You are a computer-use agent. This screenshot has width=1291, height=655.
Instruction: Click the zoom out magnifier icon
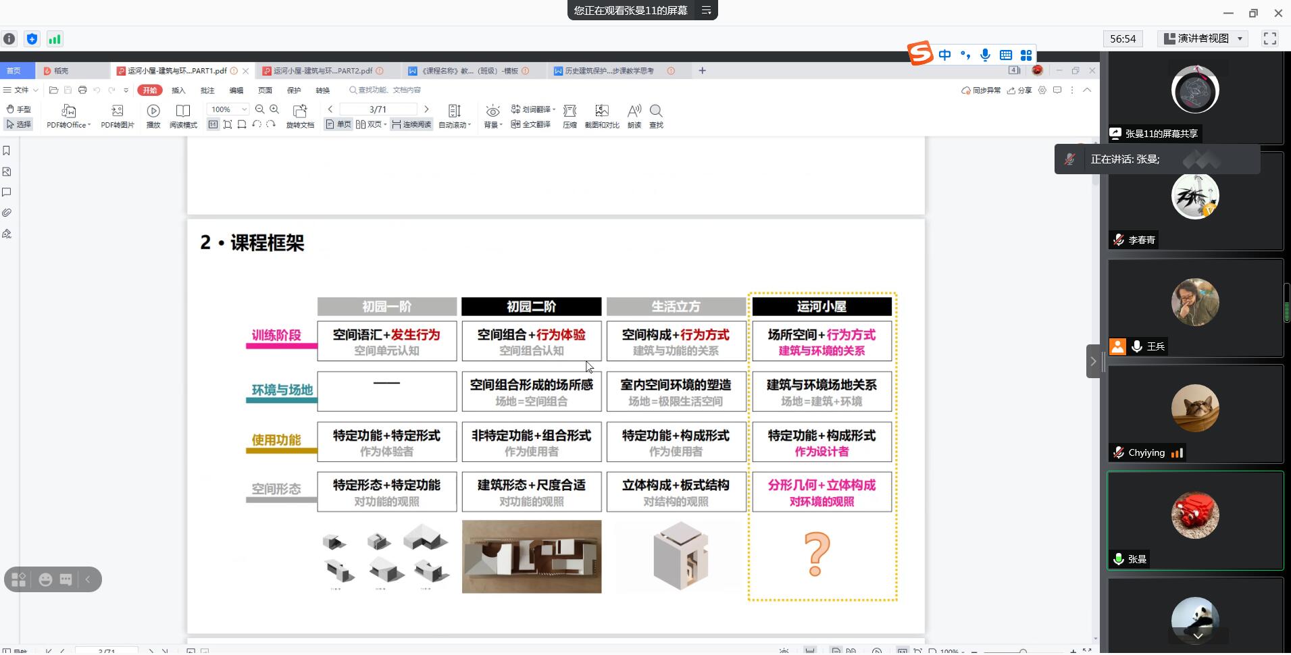click(260, 109)
